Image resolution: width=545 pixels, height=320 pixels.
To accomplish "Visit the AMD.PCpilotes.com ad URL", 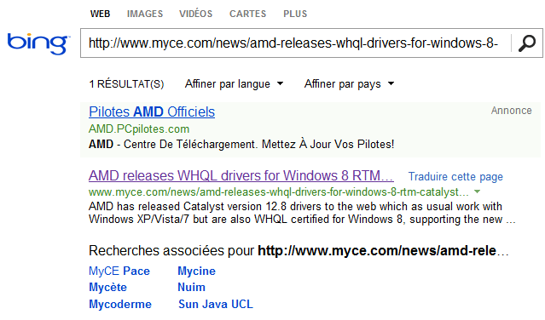I will click(139, 129).
